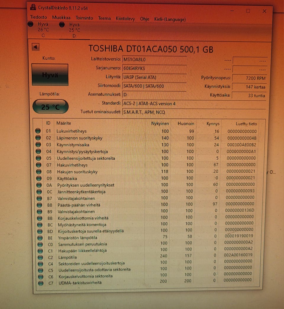284x309 pixels.
Task: Click the Huonoin column header
Action: click(x=186, y=124)
